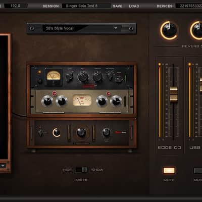Screen dimensions: 202x202
Task: Click the previous preset button left of the preset name
Action: (x=32, y=28)
